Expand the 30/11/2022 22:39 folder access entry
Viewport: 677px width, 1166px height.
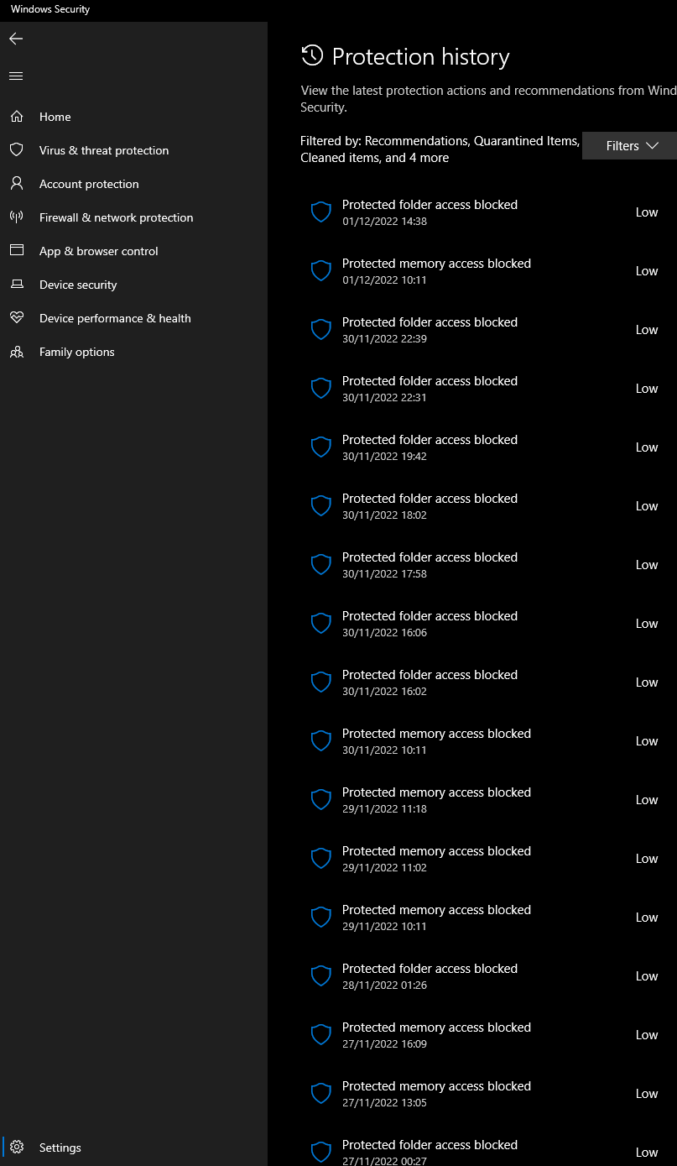488,330
